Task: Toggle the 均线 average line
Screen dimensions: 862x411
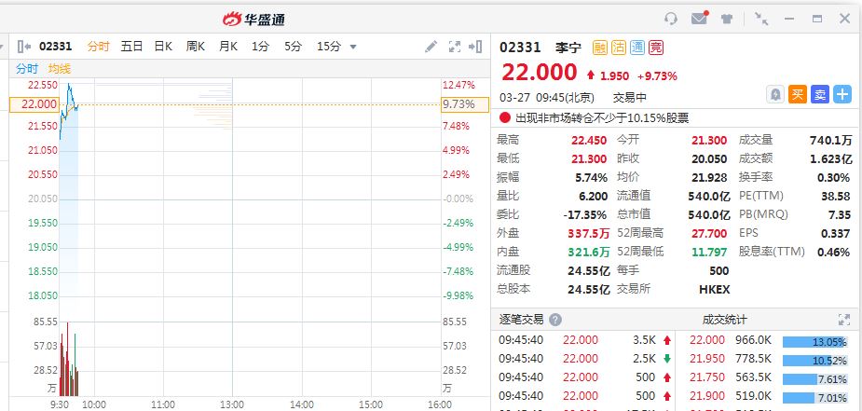Action: point(60,69)
